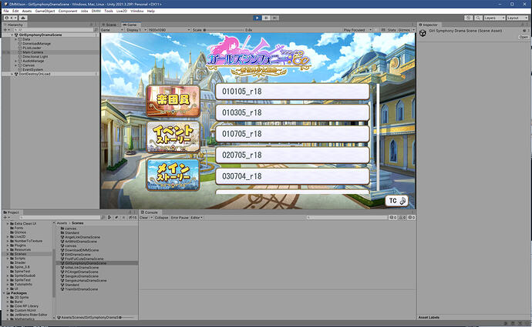Open the Play Focused dropdown
The width and height of the screenshot is (532, 327).
click(x=357, y=30)
